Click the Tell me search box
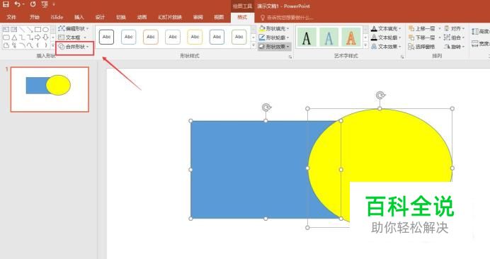Screen dimensions: 490x259 pos(287,18)
